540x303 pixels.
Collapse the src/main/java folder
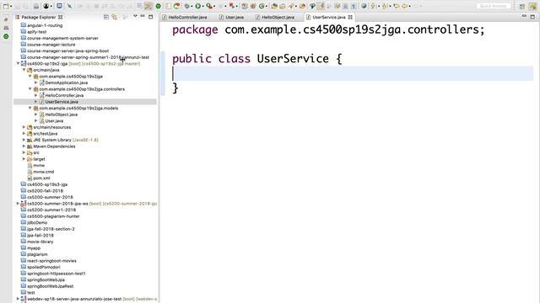coord(24,70)
